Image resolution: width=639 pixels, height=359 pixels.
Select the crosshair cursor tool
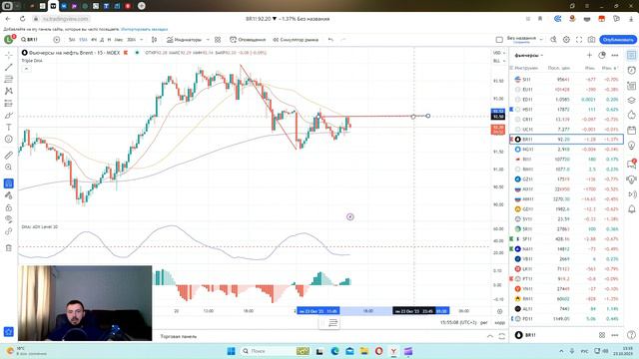(x=9, y=55)
